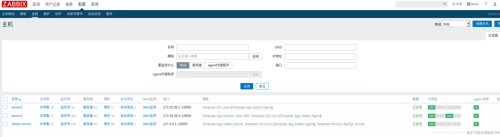The width and height of the screenshot is (500, 137).
Task: Go to 模板 submenu
Action: [23, 14]
